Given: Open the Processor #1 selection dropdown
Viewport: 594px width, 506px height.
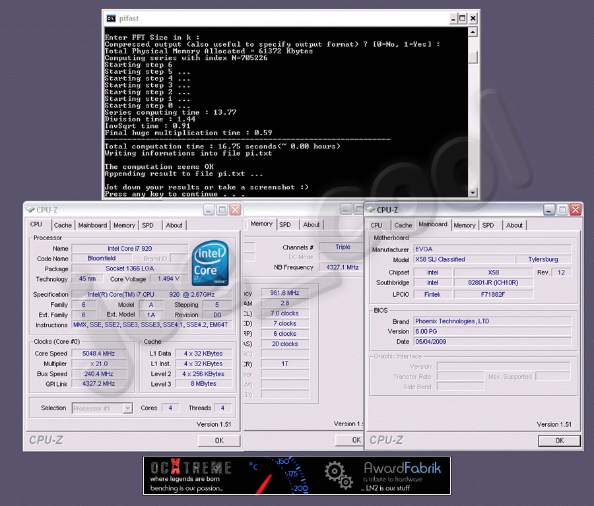Looking at the screenshot, I should click(102, 408).
